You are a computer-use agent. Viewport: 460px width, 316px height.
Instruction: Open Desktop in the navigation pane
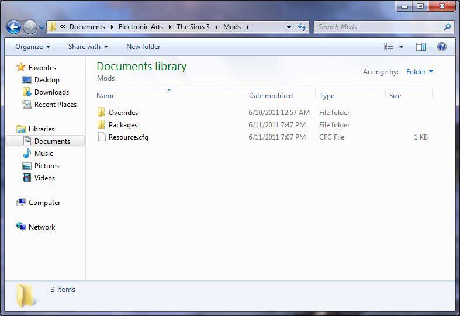[x=47, y=80]
